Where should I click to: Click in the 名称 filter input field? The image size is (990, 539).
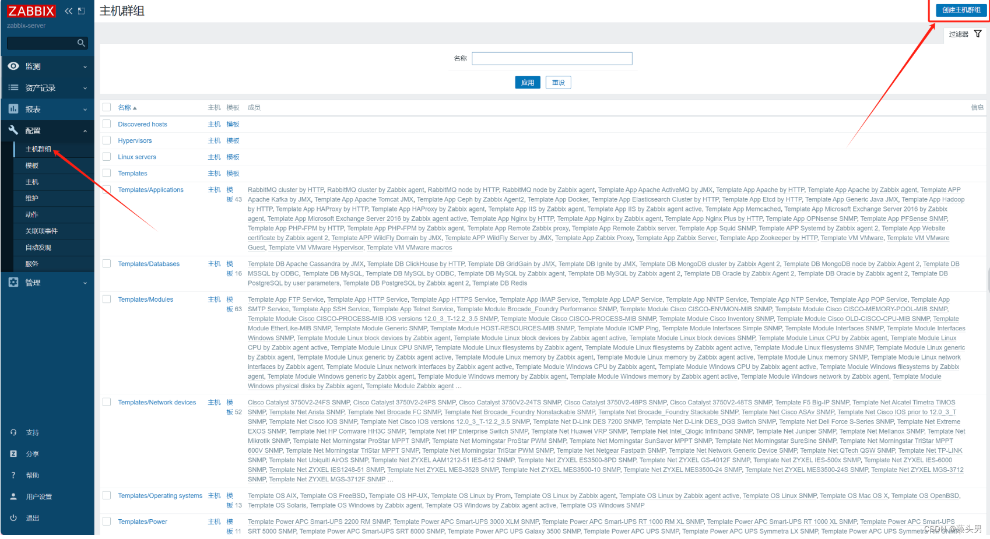(x=552, y=58)
